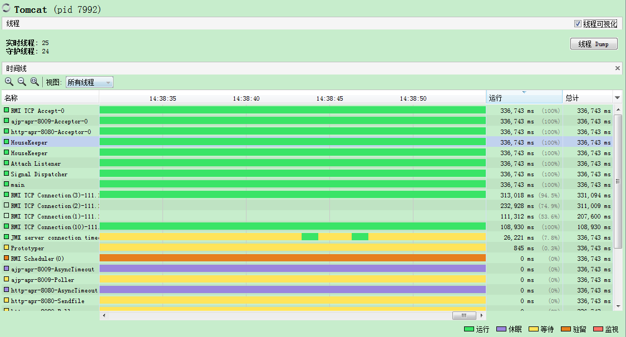Click the state icon of RMI TCP Connection(3)

pyautogui.click(x=6, y=195)
